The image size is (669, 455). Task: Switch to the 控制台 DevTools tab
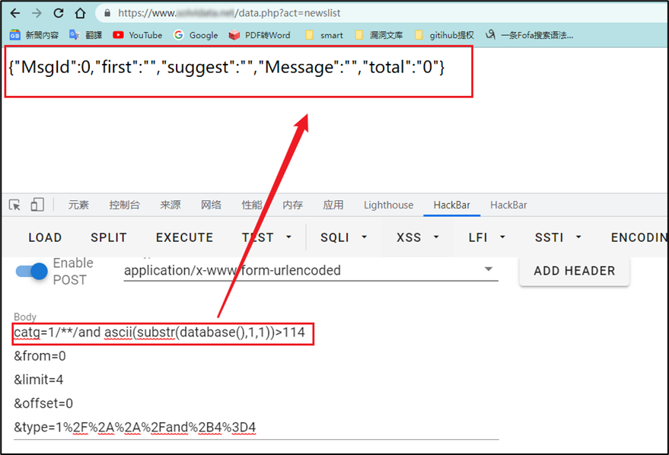124,205
